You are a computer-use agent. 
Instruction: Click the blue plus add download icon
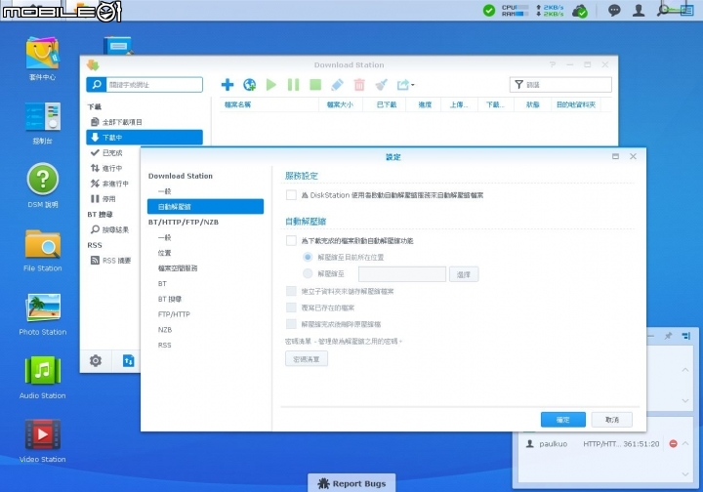tap(227, 84)
